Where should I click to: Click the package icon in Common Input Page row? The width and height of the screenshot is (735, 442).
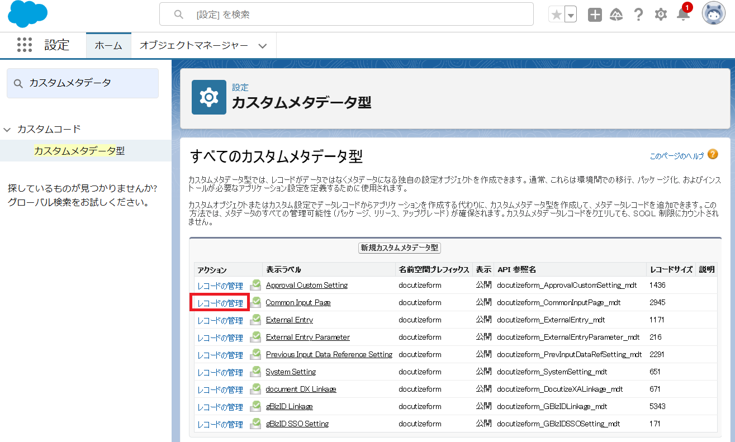[255, 302]
